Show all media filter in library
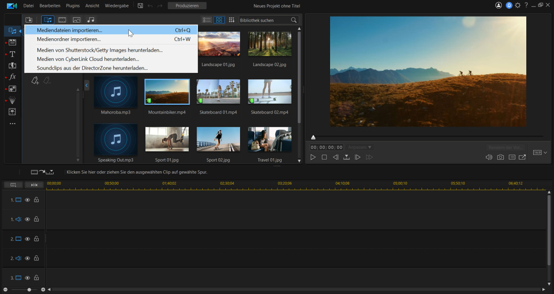The height and width of the screenshot is (294, 554). click(x=48, y=20)
